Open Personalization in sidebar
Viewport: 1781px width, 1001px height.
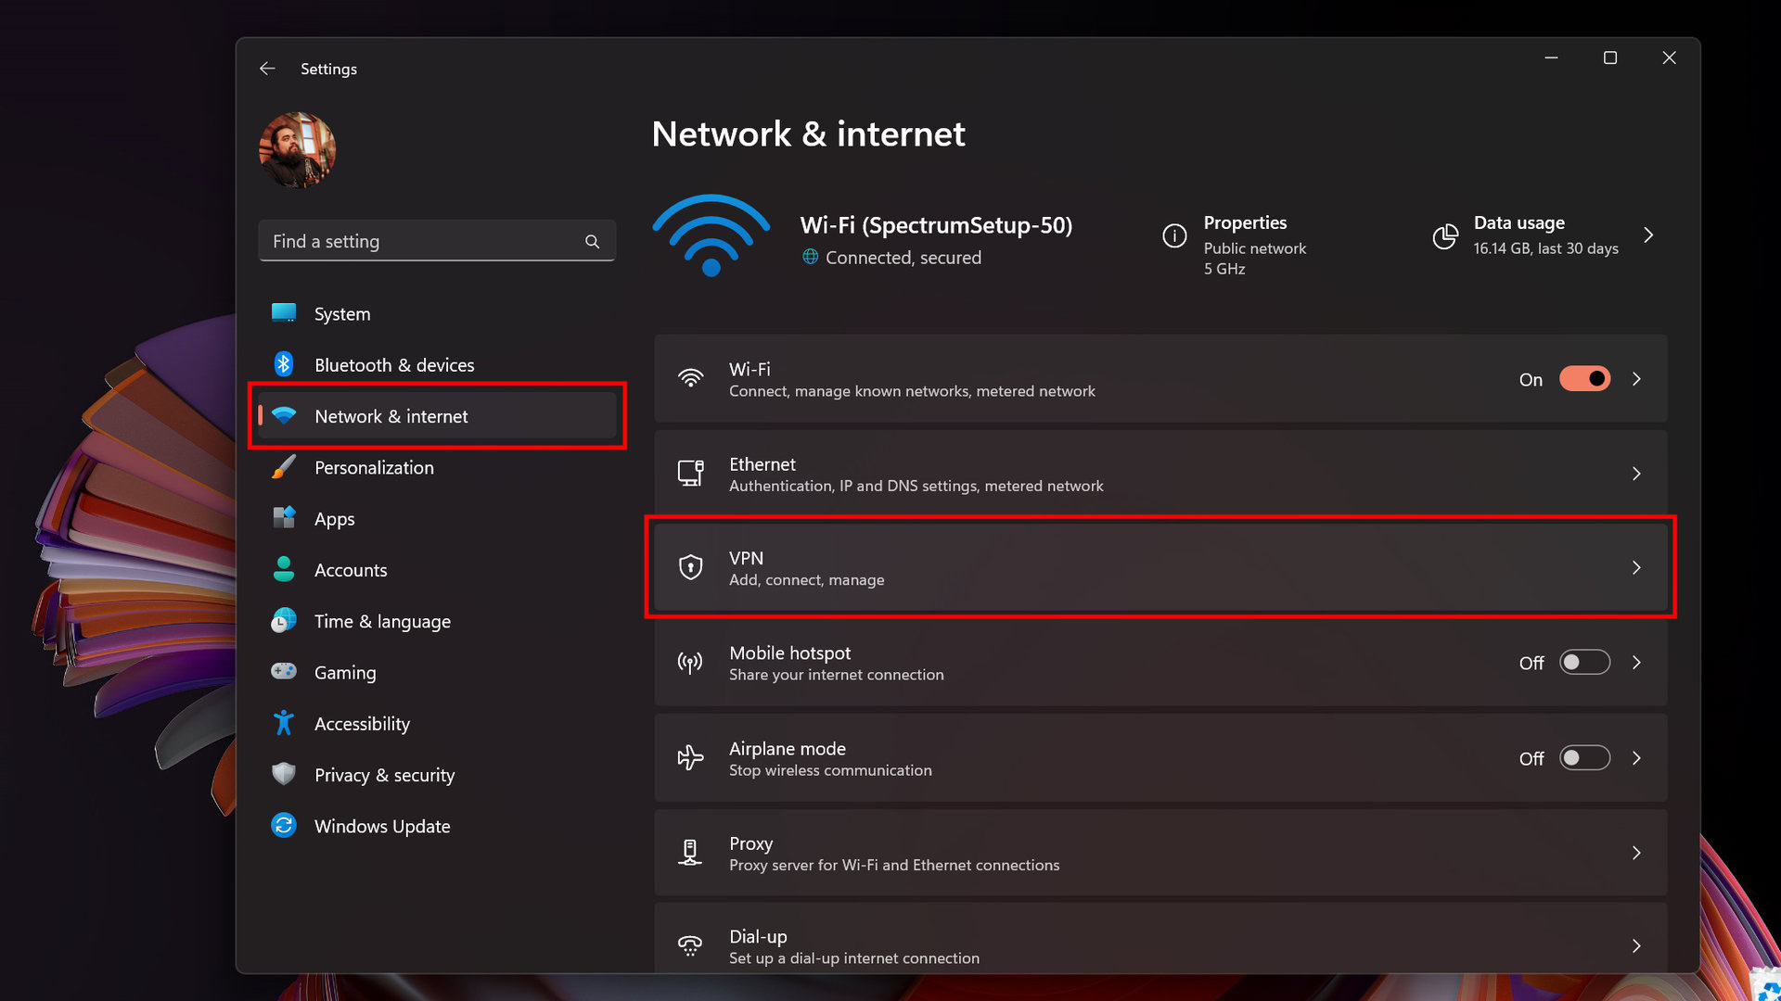374,468
